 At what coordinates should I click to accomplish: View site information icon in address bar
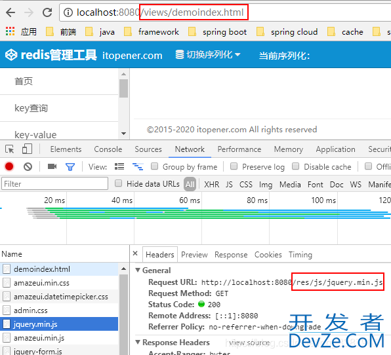click(x=68, y=12)
